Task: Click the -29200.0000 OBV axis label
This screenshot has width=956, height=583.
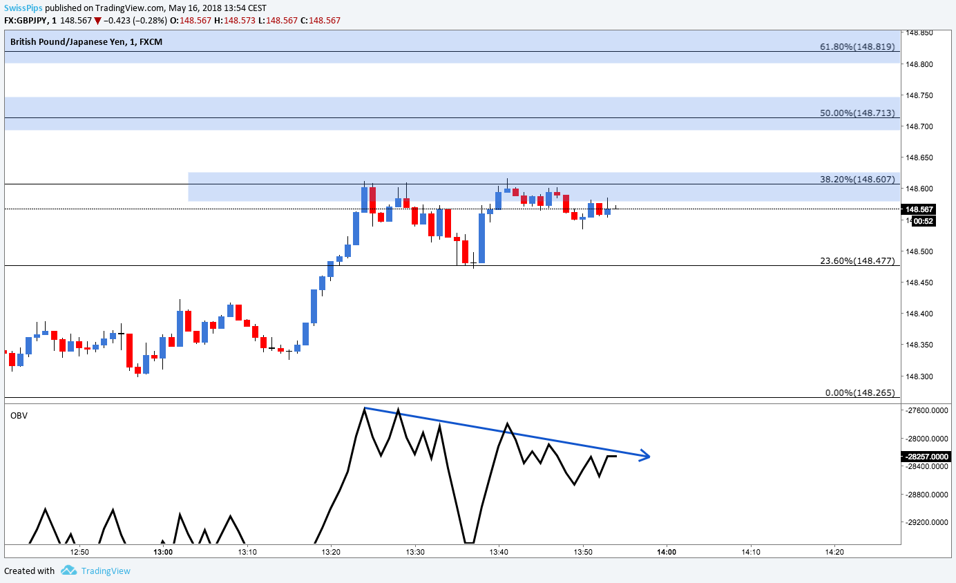Action: click(x=926, y=523)
